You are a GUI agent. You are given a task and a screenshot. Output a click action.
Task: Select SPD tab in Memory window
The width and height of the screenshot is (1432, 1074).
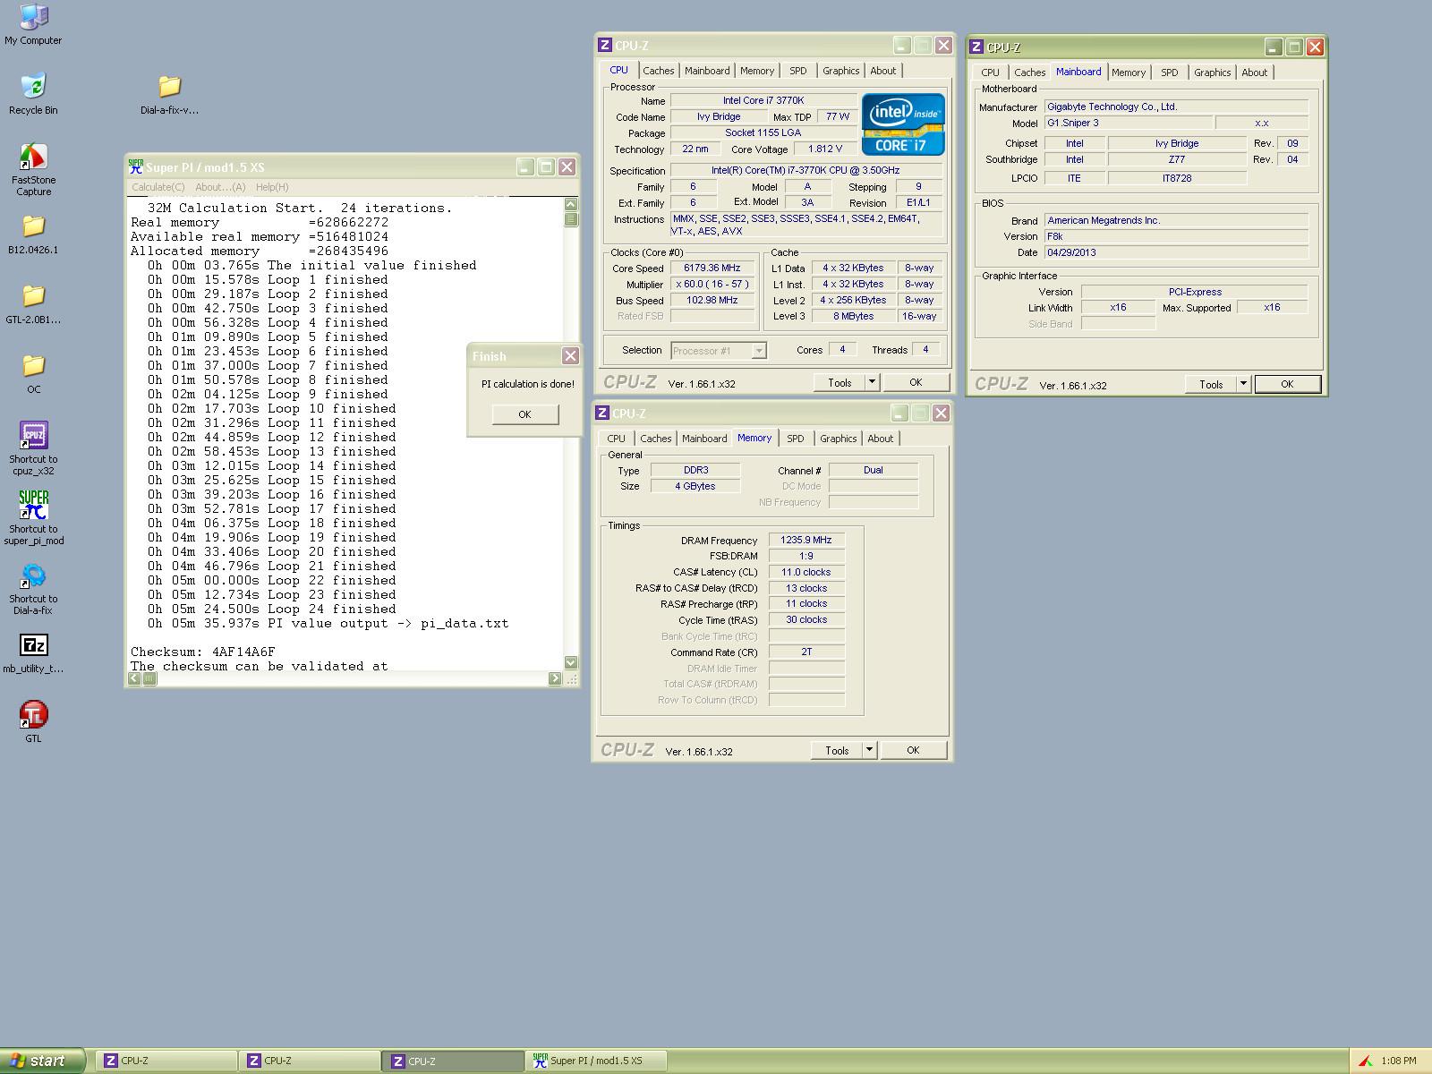(796, 439)
